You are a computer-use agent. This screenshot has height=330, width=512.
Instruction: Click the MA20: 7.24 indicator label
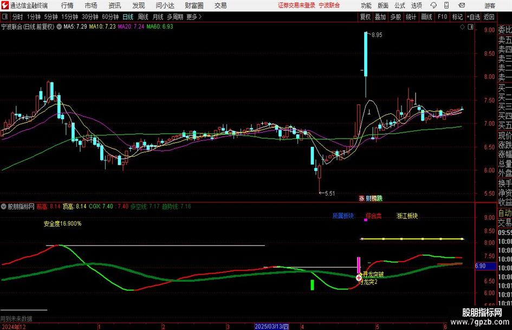[x=131, y=27]
